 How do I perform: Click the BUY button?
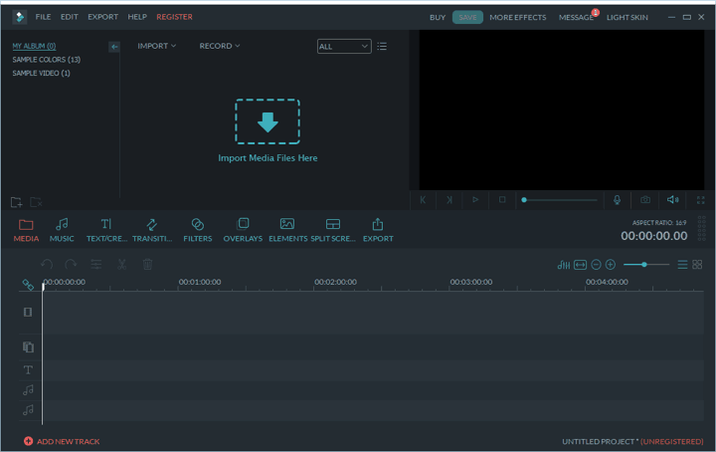coord(437,17)
